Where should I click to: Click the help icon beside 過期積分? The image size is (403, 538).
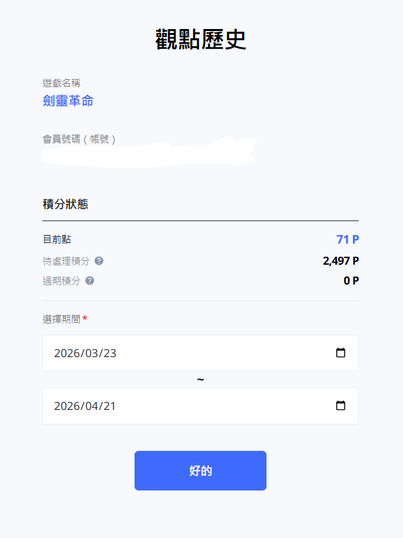[90, 281]
